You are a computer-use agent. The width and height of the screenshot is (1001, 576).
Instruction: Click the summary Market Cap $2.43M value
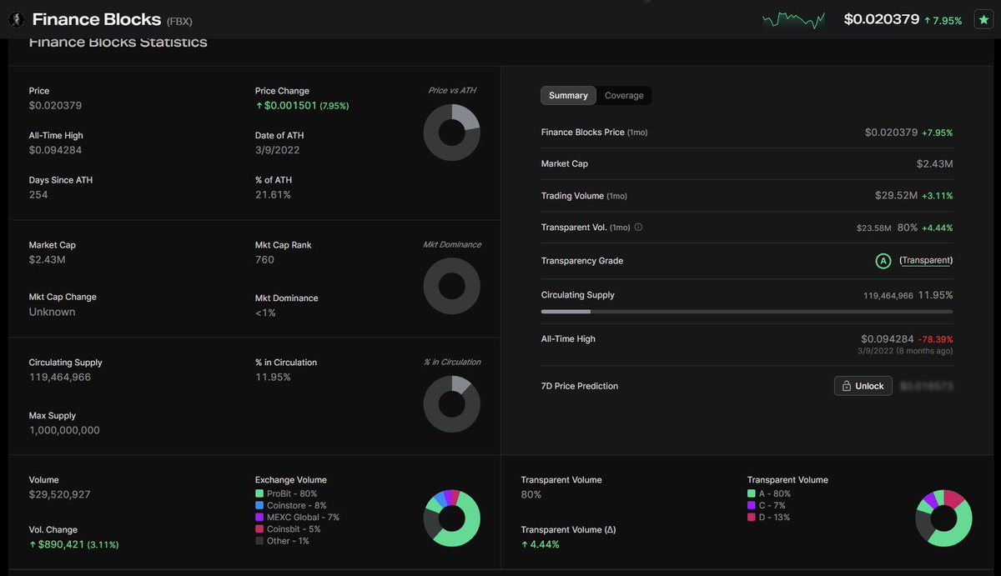coord(934,163)
